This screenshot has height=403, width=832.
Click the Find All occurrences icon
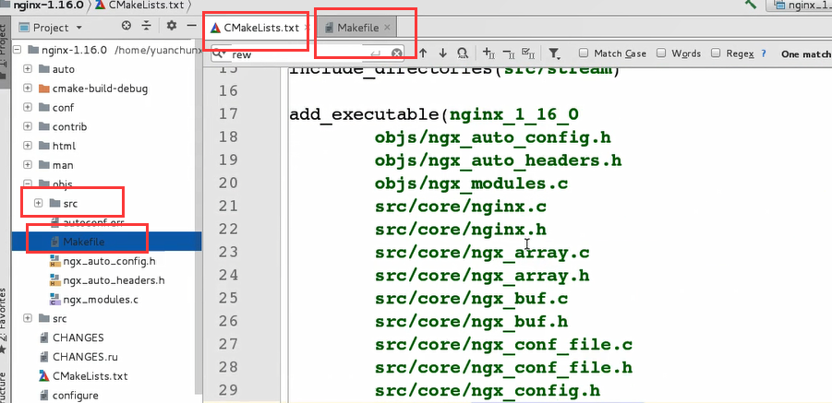click(x=463, y=53)
